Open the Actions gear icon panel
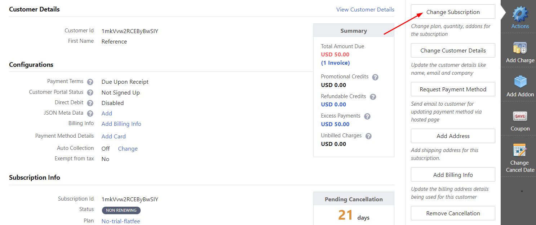 click(x=520, y=15)
